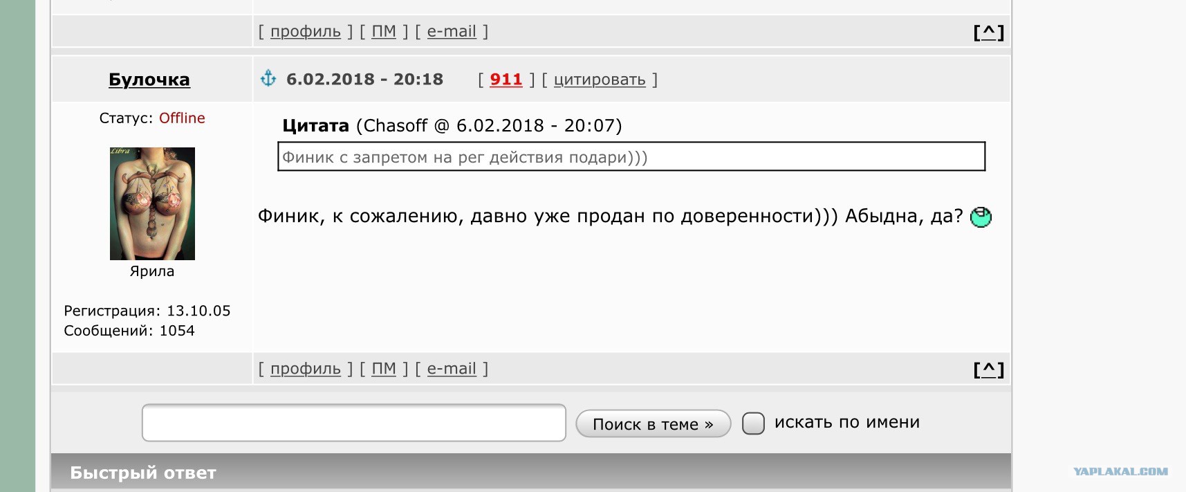Click the цитировать link
Image resolution: width=1186 pixels, height=492 pixels.
[600, 80]
